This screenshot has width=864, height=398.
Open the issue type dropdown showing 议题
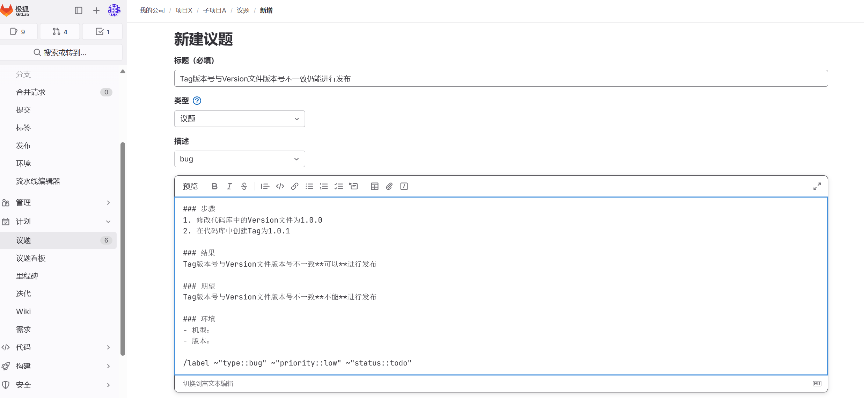click(x=239, y=119)
